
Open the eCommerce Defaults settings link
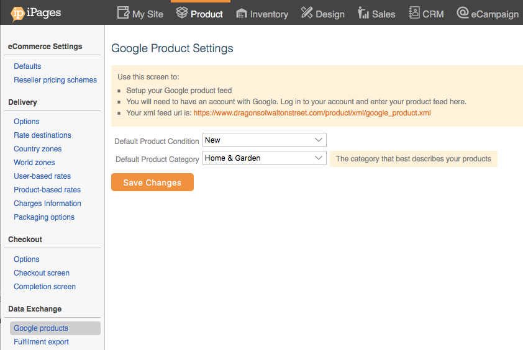click(x=27, y=66)
